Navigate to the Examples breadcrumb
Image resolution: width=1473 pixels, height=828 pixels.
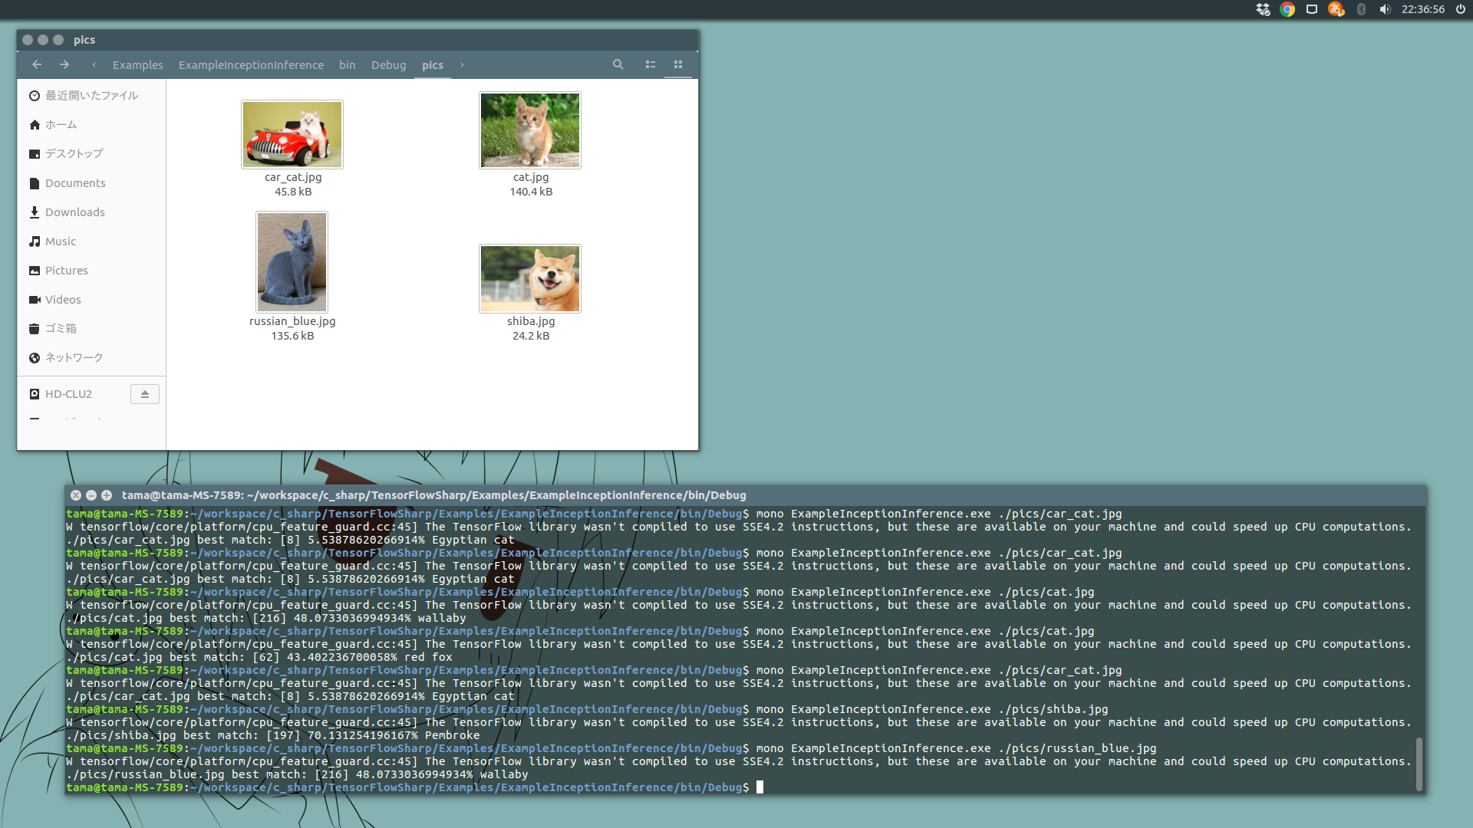137,65
